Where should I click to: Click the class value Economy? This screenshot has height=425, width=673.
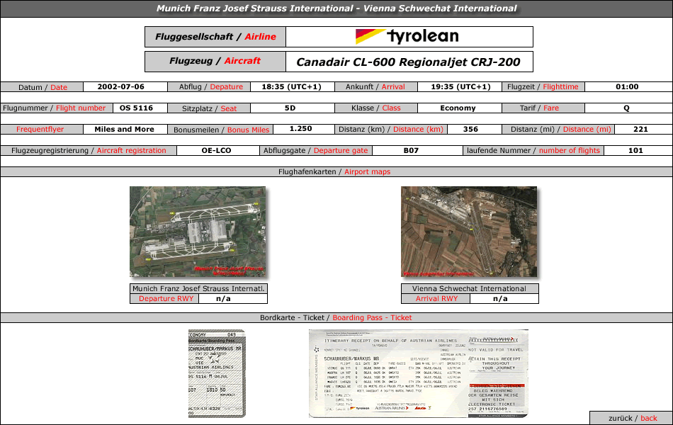coord(458,108)
